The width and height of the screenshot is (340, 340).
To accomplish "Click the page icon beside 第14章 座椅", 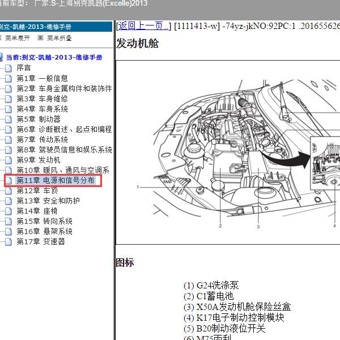I will pyautogui.click(x=8, y=211).
